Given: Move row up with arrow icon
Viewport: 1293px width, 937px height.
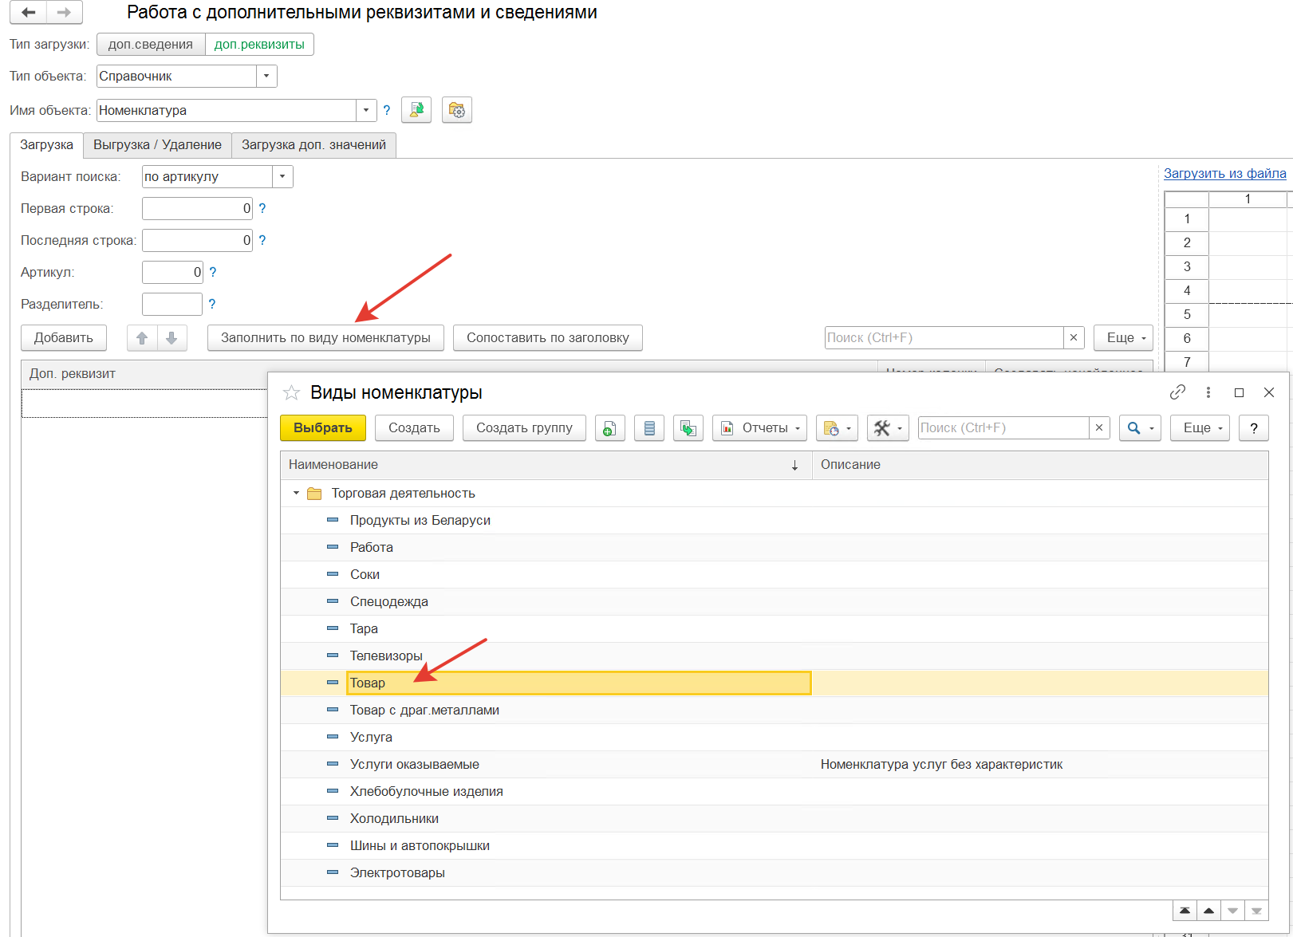Looking at the screenshot, I should [x=142, y=338].
